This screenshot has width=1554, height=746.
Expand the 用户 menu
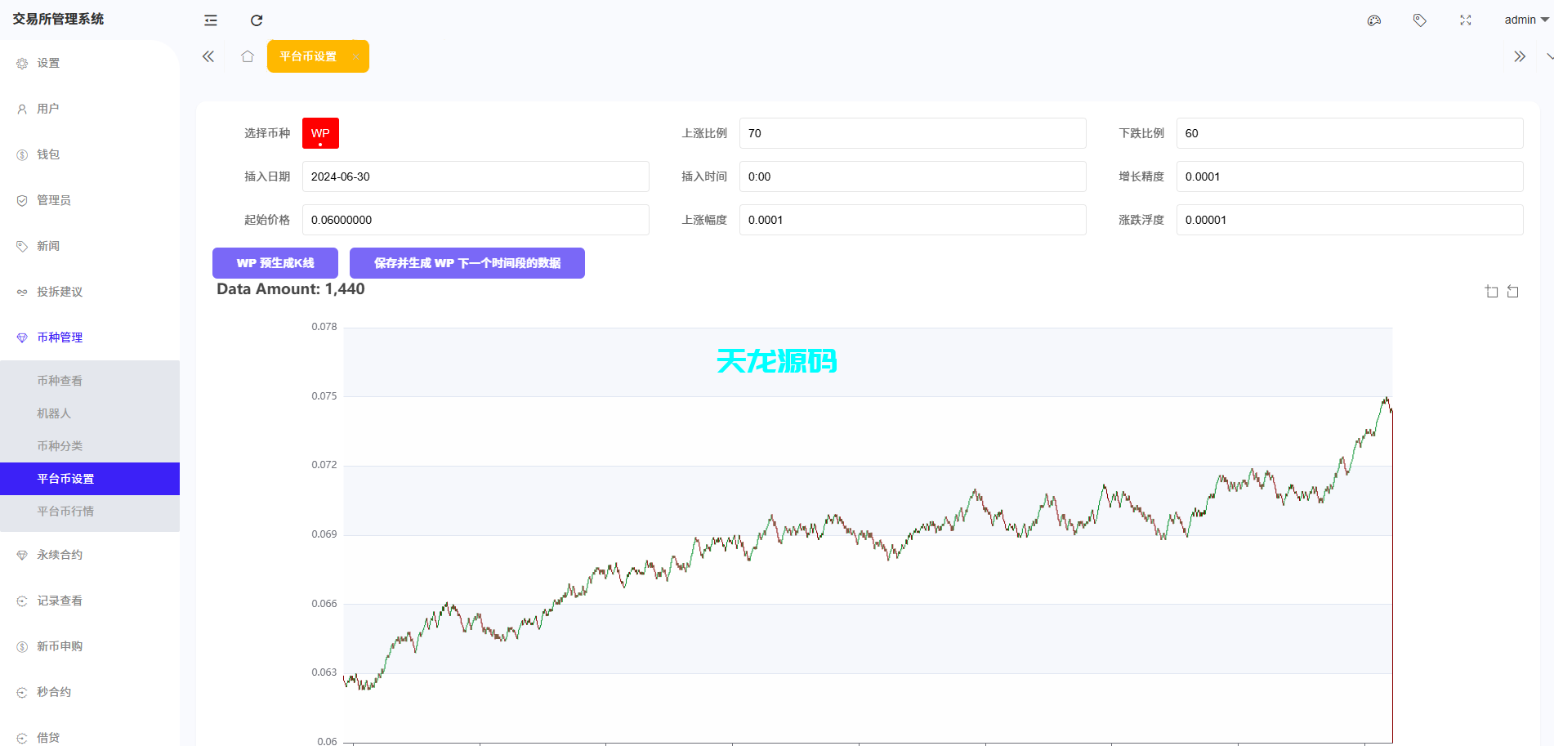point(90,109)
